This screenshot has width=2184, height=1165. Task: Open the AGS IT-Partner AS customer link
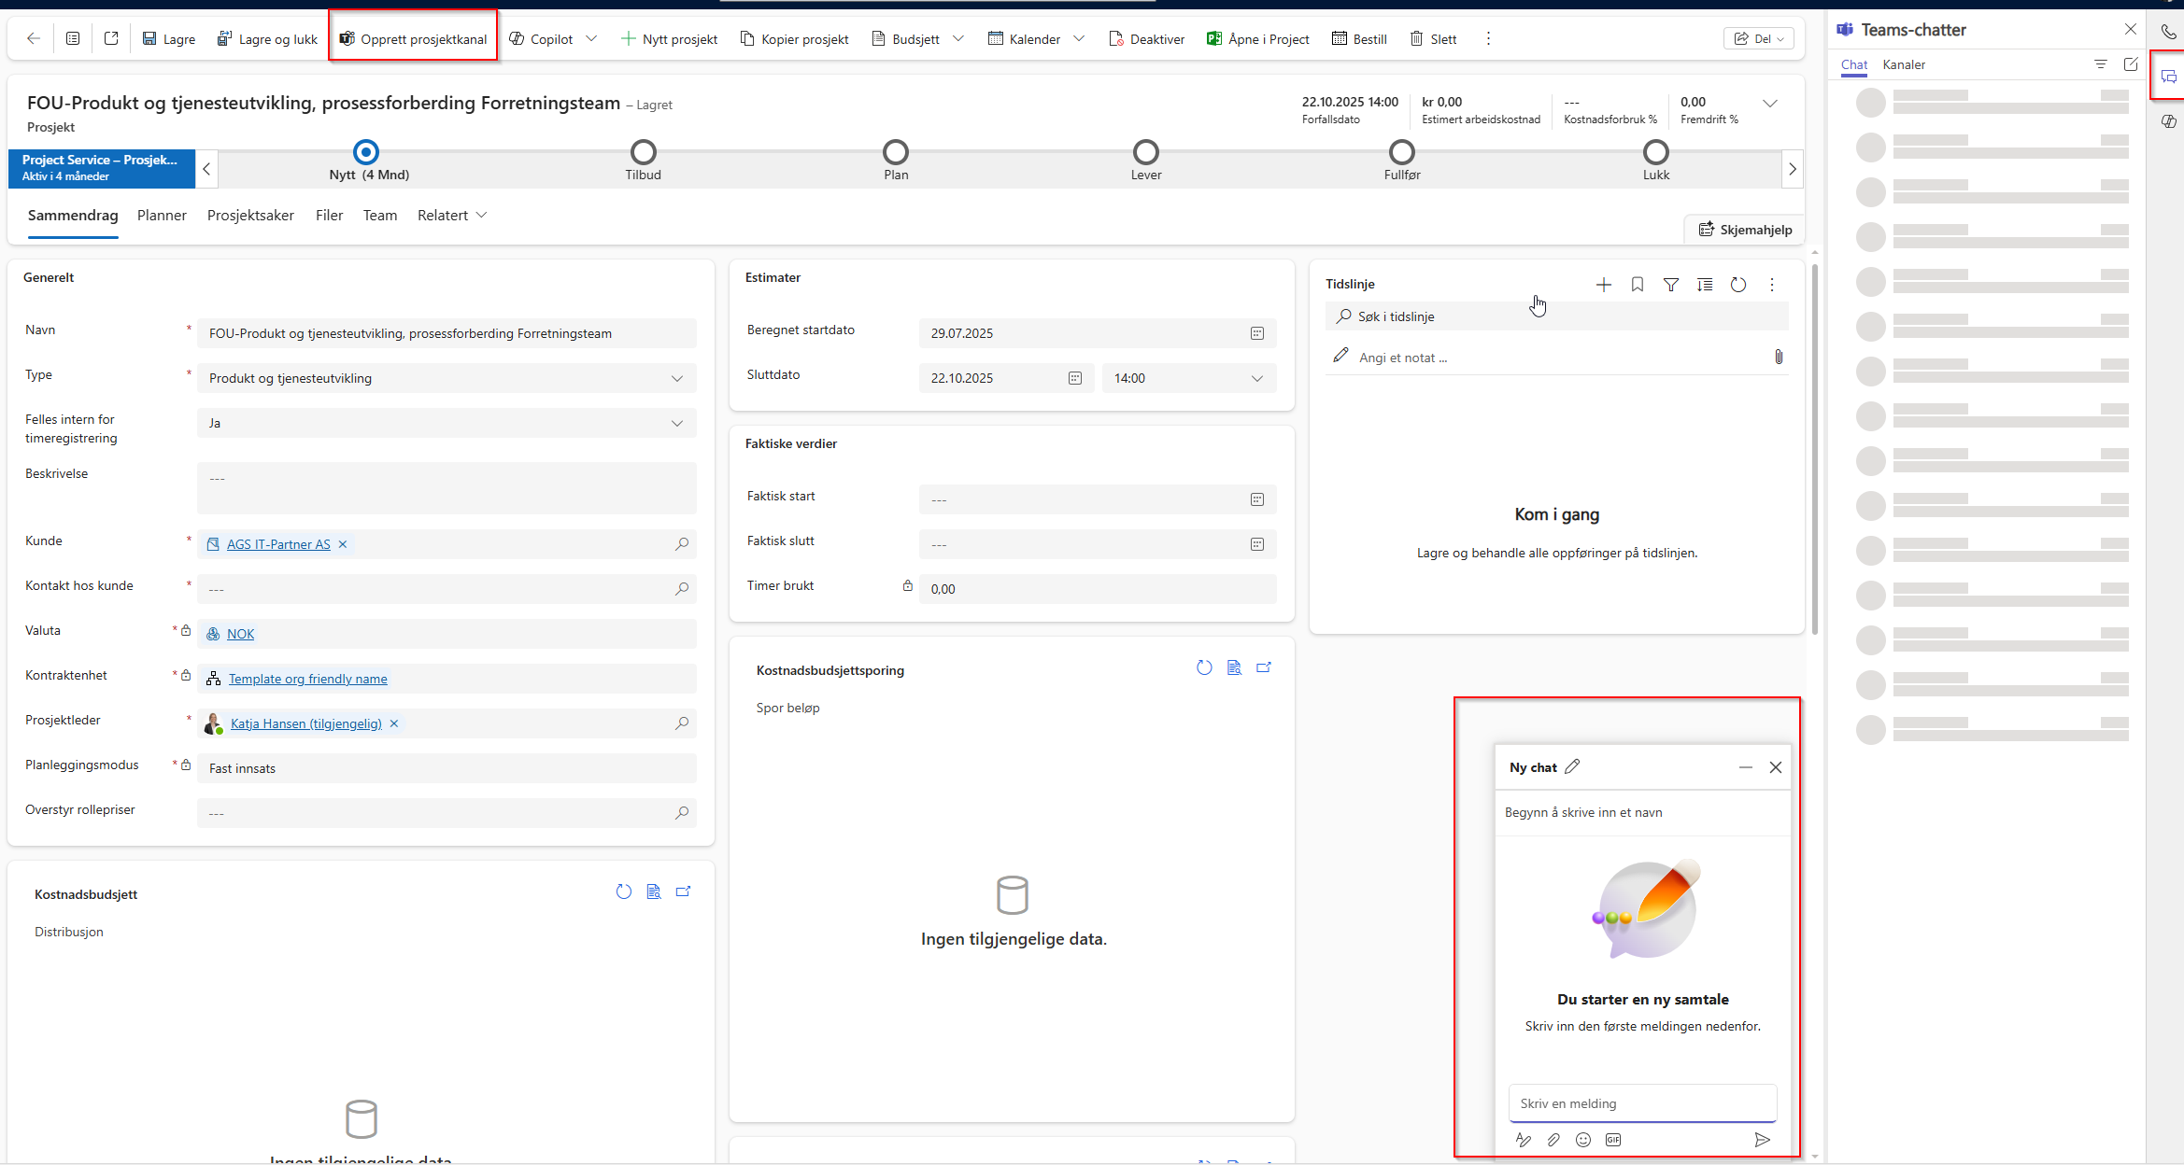point(278,544)
